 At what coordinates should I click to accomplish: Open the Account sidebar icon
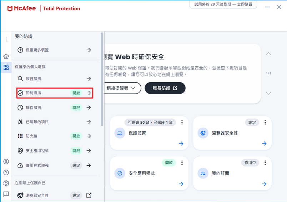(x=6, y=161)
